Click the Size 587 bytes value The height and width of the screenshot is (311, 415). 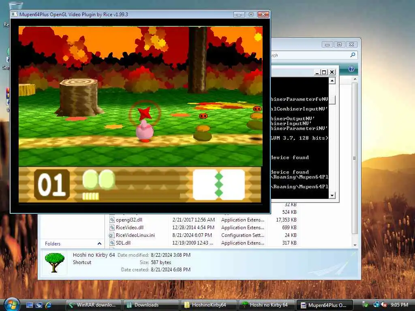point(161,262)
